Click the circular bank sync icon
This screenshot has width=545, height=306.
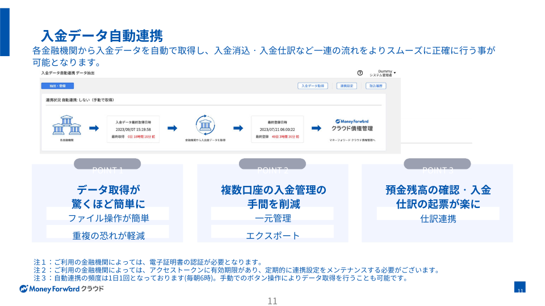204,125
